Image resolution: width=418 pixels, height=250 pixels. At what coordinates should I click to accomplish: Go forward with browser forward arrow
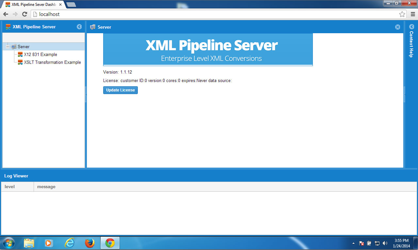[x=15, y=14]
